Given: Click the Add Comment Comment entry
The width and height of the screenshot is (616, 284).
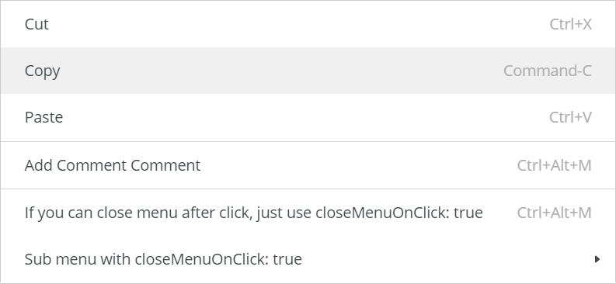Looking at the screenshot, I should (308, 165).
